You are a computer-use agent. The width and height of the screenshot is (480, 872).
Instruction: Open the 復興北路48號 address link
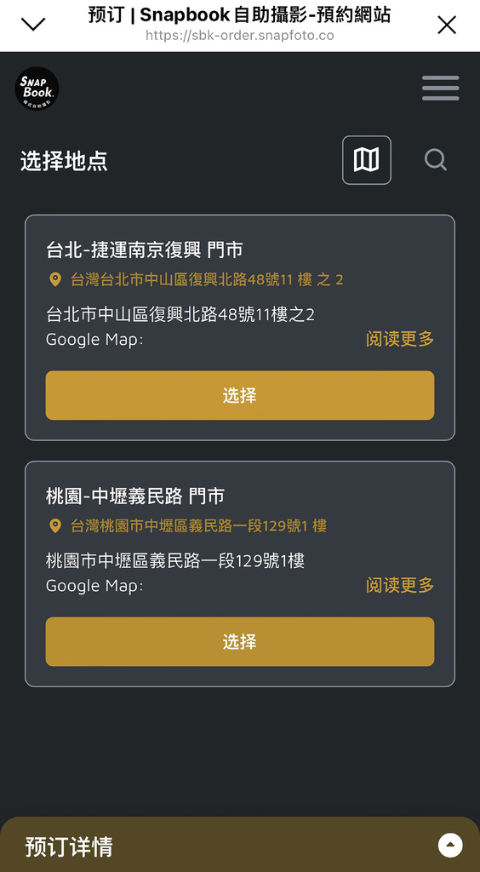pyautogui.click(x=207, y=279)
